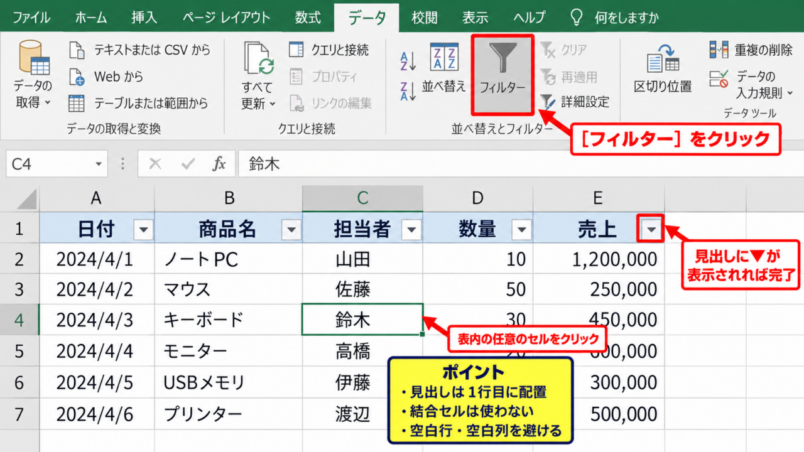This screenshot has height=452, width=804.
Task: Sort ascending with the A→Z icon
Action: pos(408,61)
